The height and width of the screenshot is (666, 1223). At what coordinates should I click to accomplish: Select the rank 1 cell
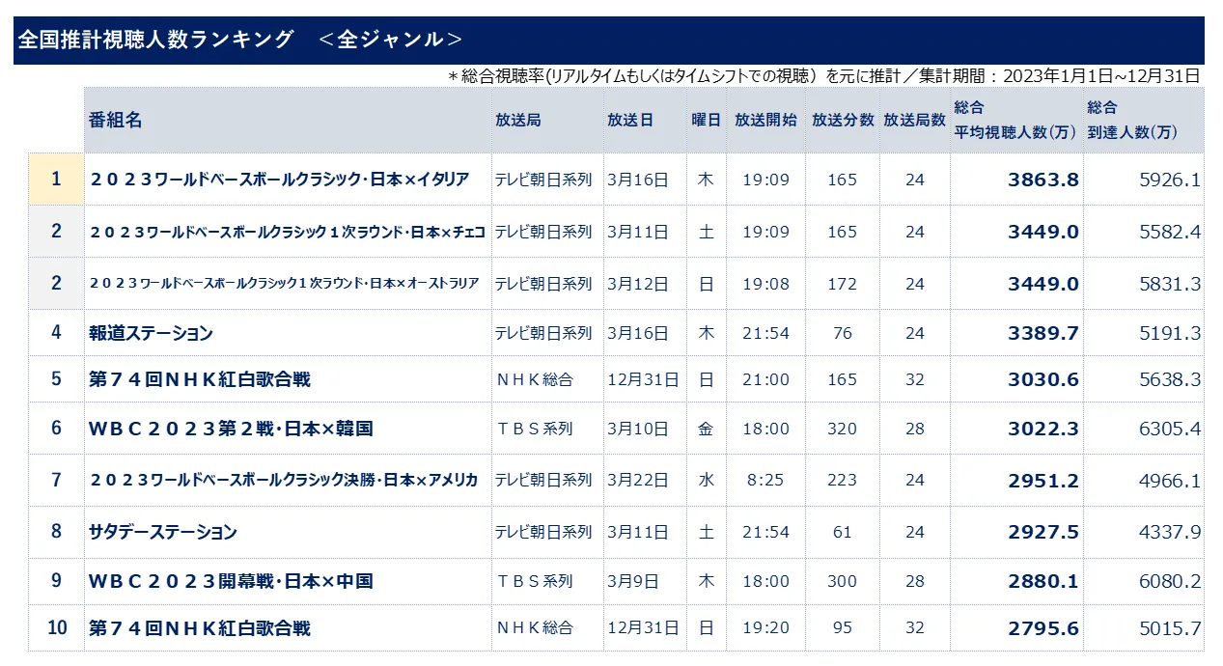point(56,179)
